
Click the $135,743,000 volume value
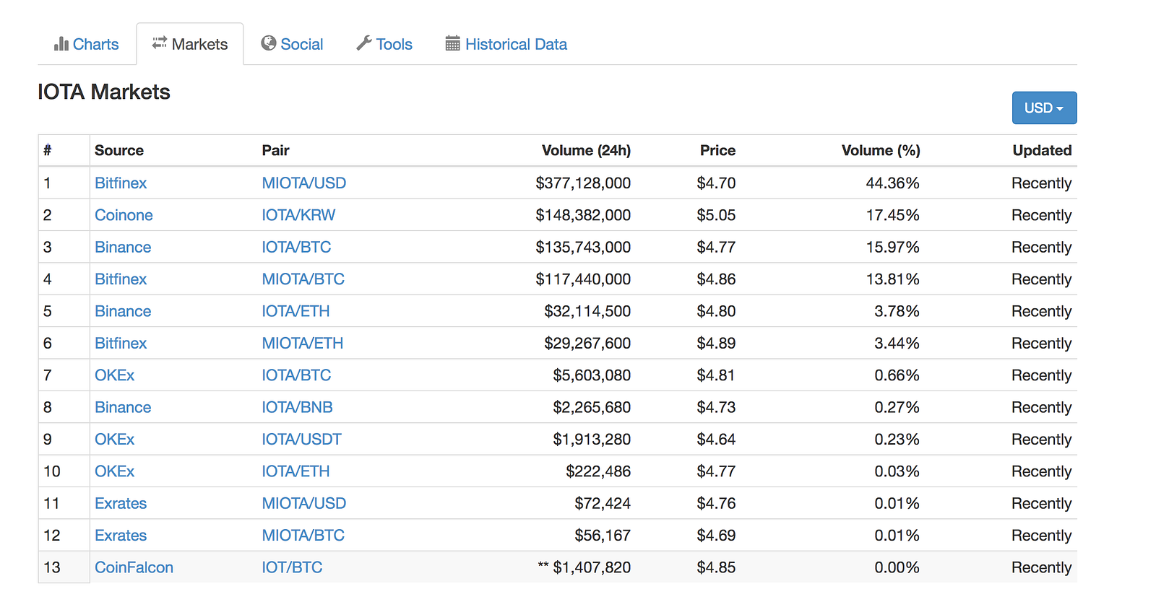pos(583,247)
